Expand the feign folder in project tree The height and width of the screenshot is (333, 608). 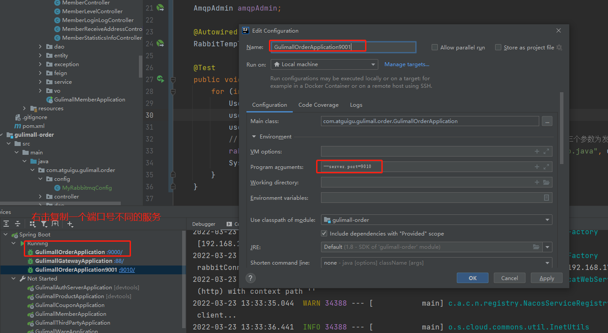pos(40,73)
